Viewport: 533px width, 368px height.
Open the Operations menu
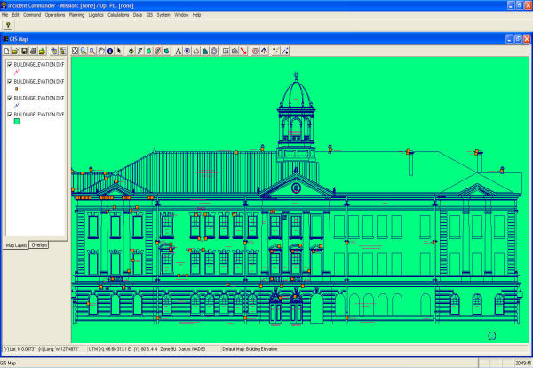[x=55, y=15]
